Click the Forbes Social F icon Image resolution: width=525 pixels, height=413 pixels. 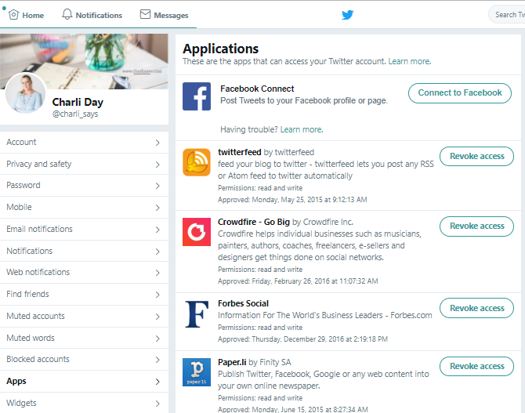tap(197, 314)
